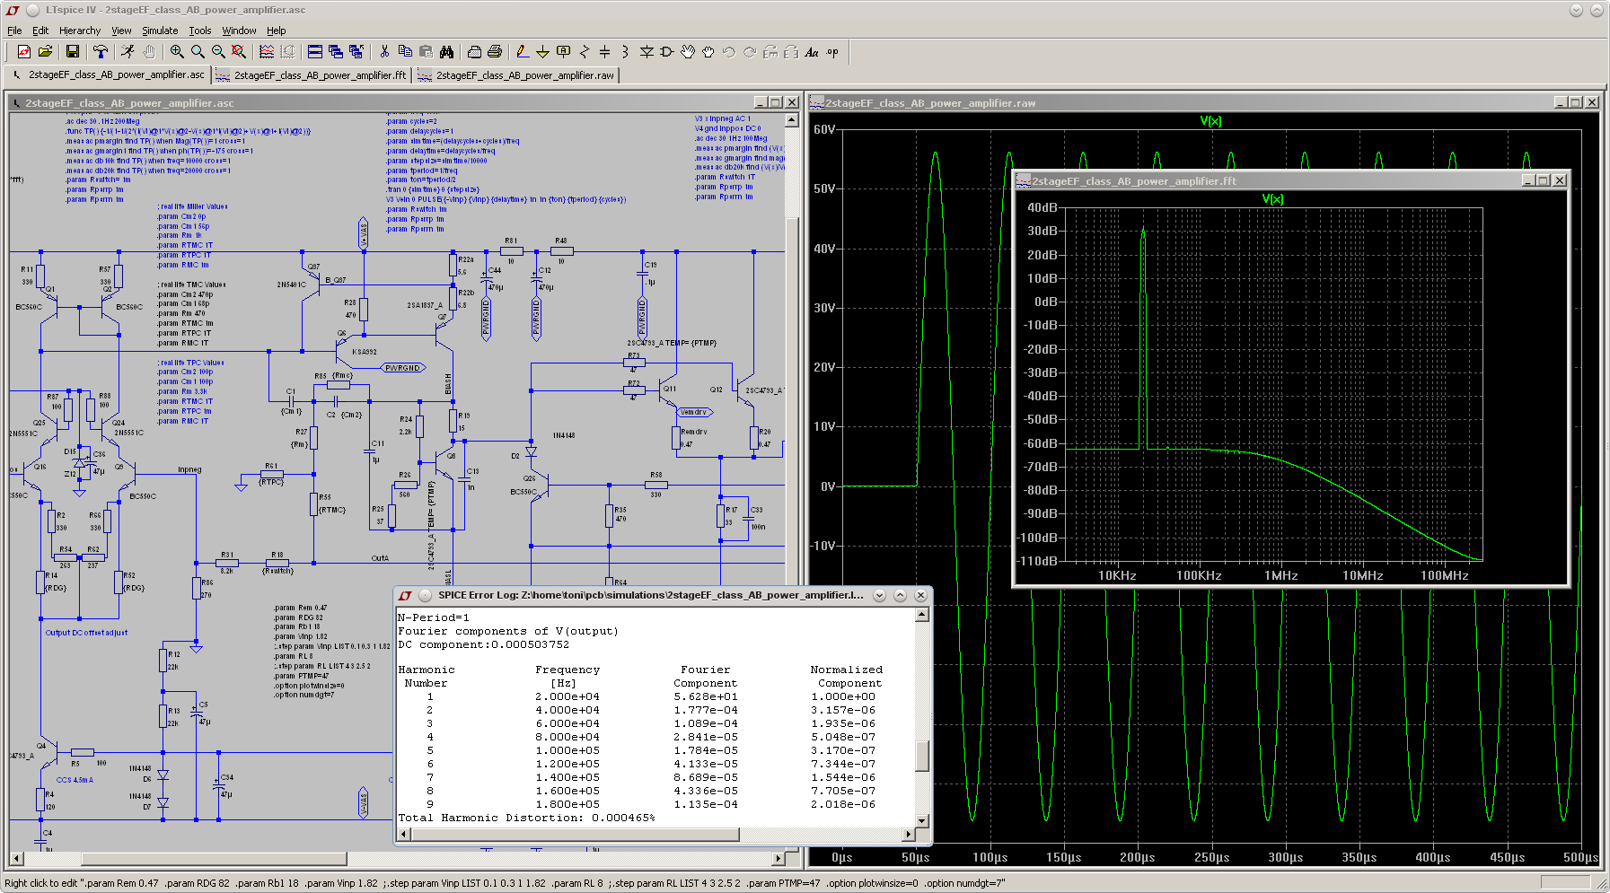The height and width of the screenshot is (893, 1610).
Task: Click the Error Log vertical scrollbar thumb
Action: tap(921, 756)
